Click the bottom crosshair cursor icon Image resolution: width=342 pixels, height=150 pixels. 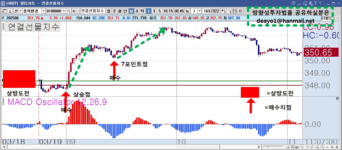[x=303, y=147]
